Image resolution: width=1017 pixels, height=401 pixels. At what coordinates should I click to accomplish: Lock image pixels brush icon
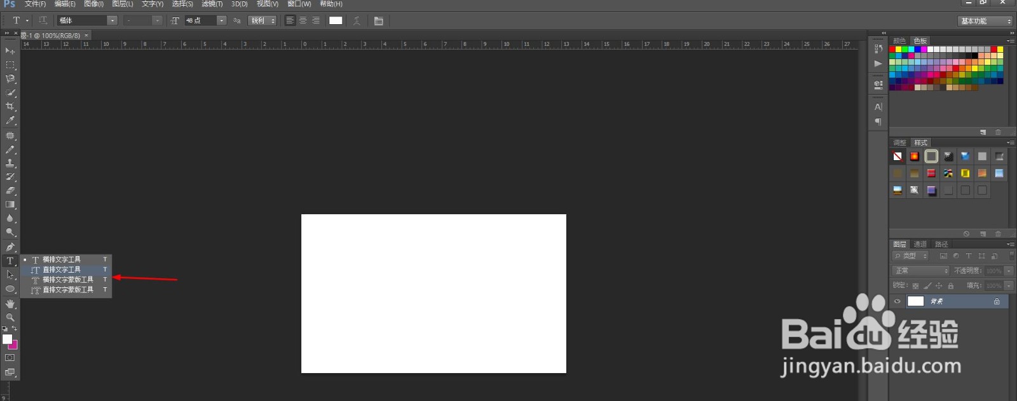[927, 286]
